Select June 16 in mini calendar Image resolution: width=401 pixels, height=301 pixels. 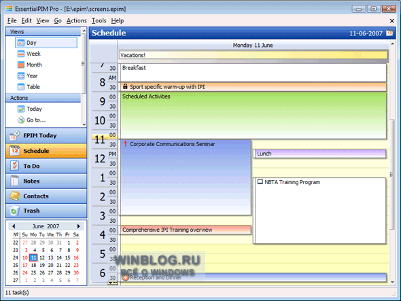coord(76,258)
